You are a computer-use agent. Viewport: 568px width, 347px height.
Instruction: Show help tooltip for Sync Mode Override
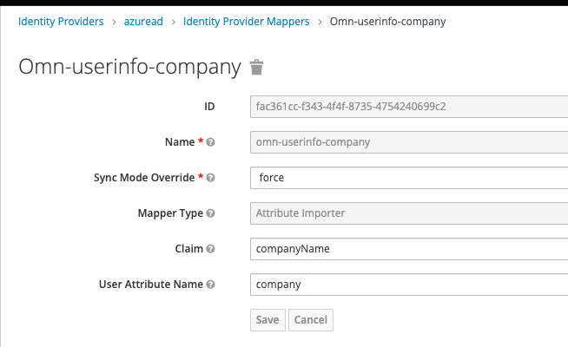(x=210, y=178)
